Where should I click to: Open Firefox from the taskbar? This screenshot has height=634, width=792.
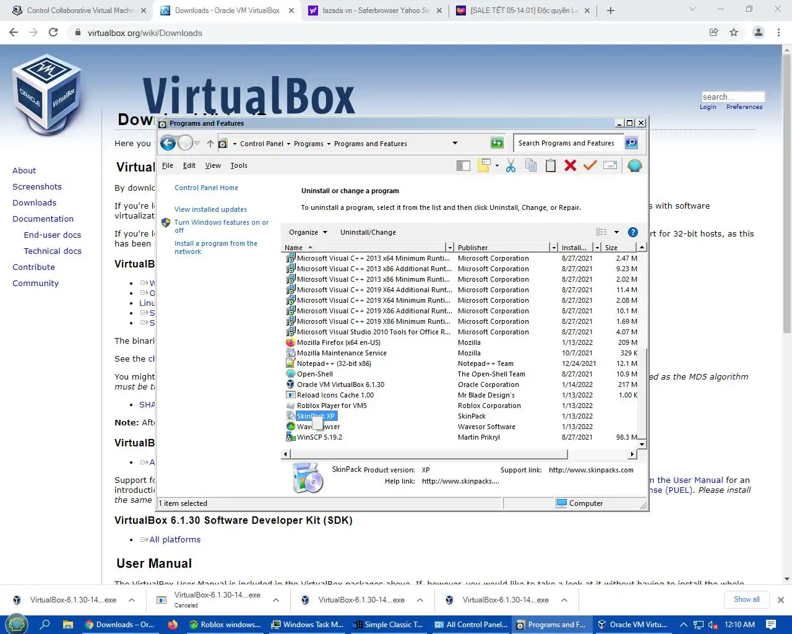pyautogui.click(x=173, y=625)
